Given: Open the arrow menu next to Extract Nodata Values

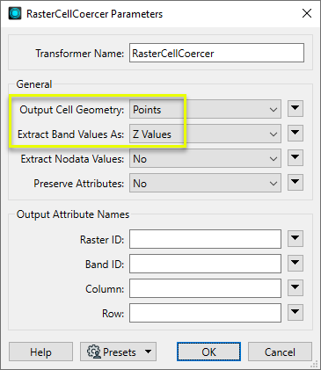Looking at the screenshot, I should [x=295, y=158].
